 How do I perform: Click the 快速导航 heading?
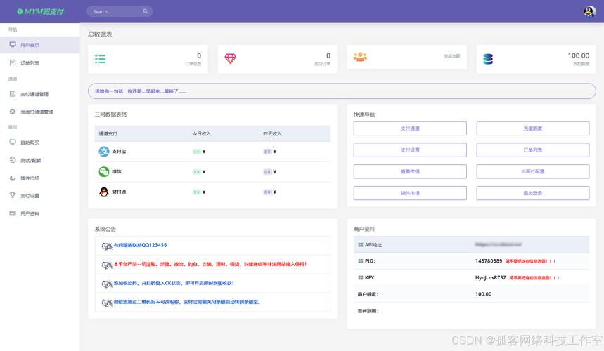[x=364, y=114]
